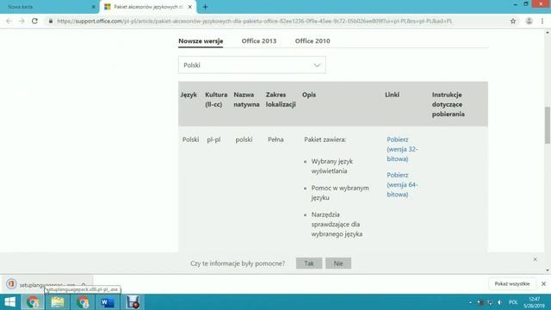Open first Chrome icon on taskbar
Viewport: 551px width, 310px height.
33,302
